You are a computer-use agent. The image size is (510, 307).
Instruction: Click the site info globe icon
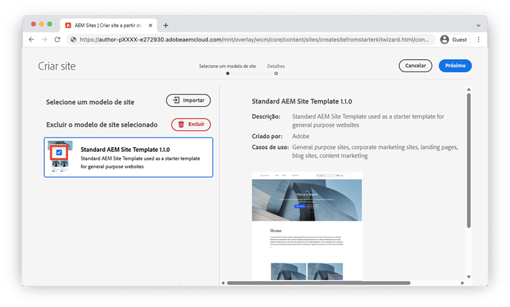point(73,39)
